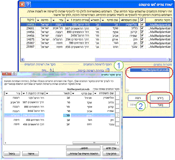Click the אישור button
This screenshot has height=160, width=175.
31,154
